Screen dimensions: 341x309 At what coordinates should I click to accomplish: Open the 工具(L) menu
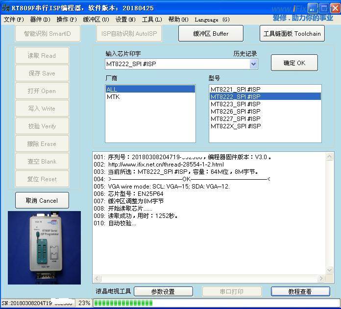click(x=152, y=20)
